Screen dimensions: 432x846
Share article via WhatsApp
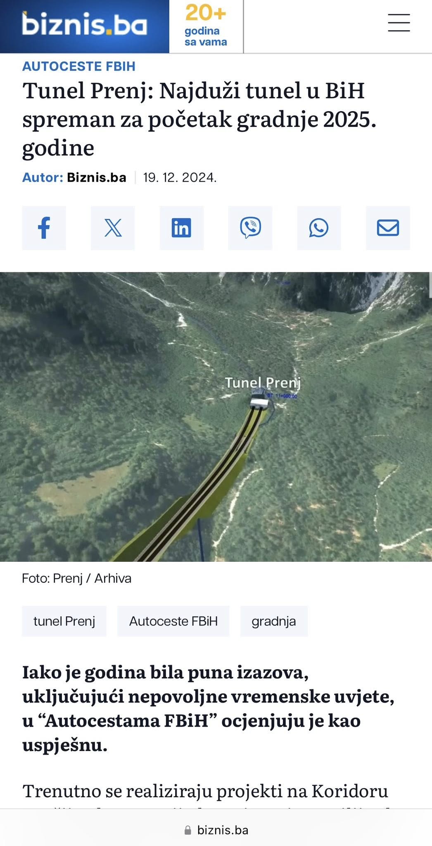point(319,228)
